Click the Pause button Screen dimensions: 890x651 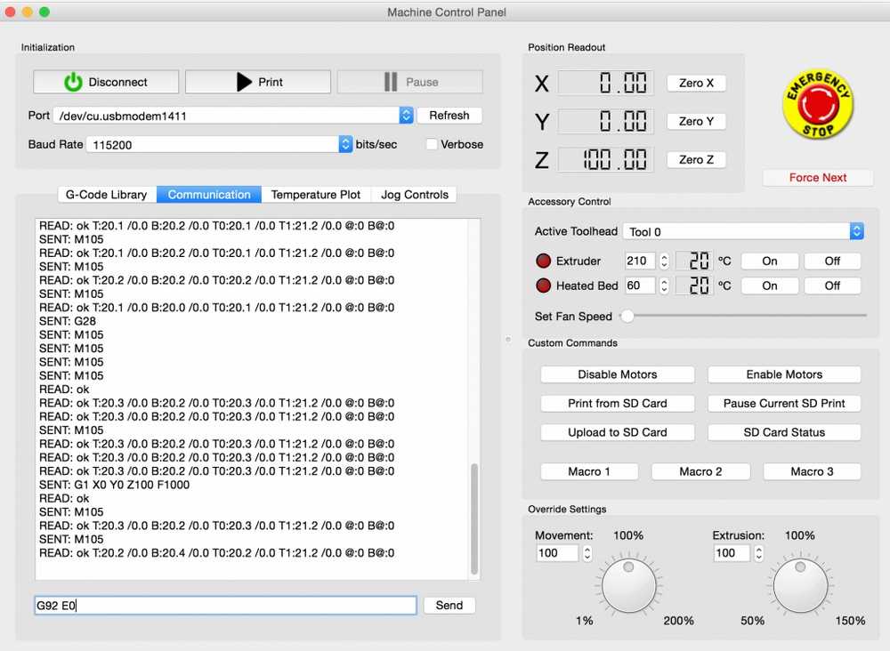(x=410, y=82)
